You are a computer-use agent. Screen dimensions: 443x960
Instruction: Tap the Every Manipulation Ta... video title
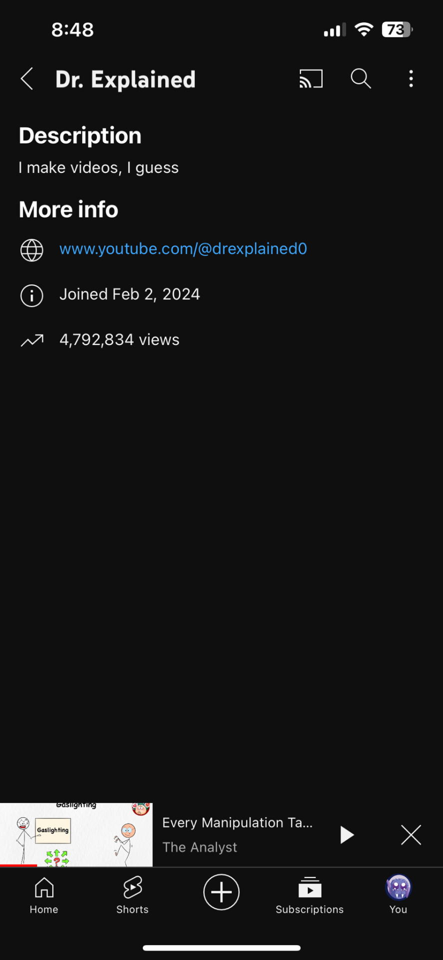coord(237,822)
